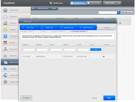This screenshot has height=102, width=136.
Task: Select wizard step 2 Setup Zone
Action: coord(49,27)
